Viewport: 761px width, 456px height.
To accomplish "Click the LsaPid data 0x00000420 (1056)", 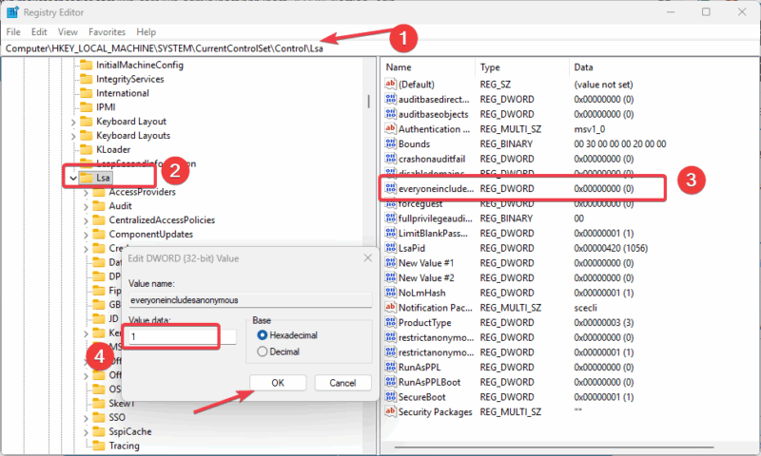I will pyautogui.click(x=611, y=248).
